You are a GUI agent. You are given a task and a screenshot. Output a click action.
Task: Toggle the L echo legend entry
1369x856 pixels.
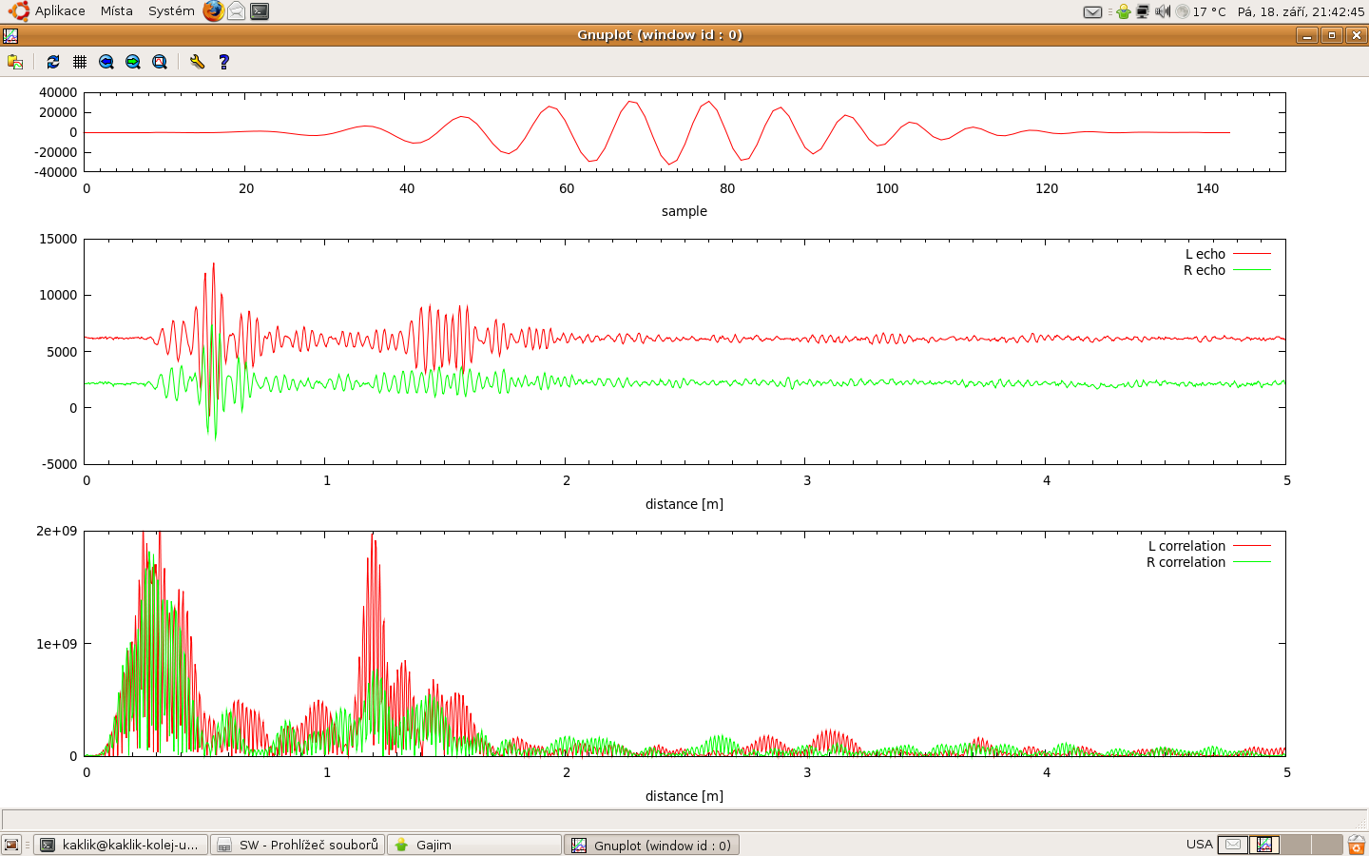pos(1205,254)
